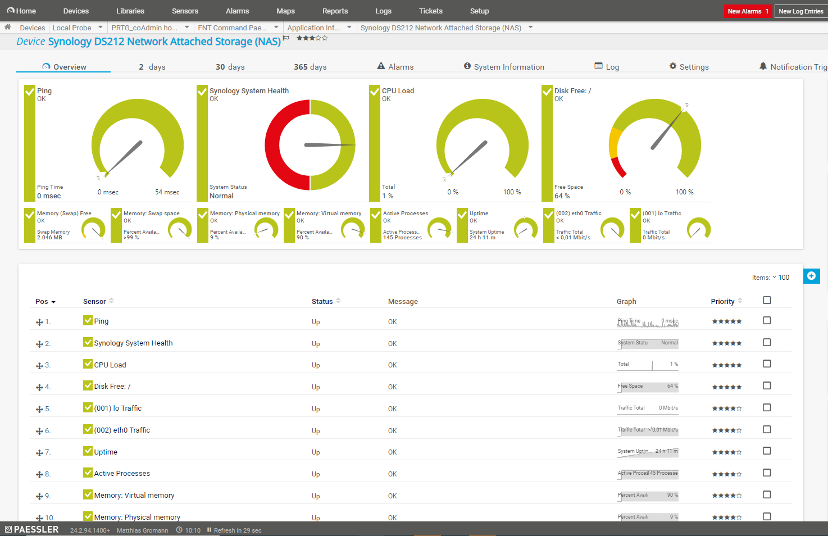
Task: Tick the checkbox for the Uptime row
Action: [767, 451]
